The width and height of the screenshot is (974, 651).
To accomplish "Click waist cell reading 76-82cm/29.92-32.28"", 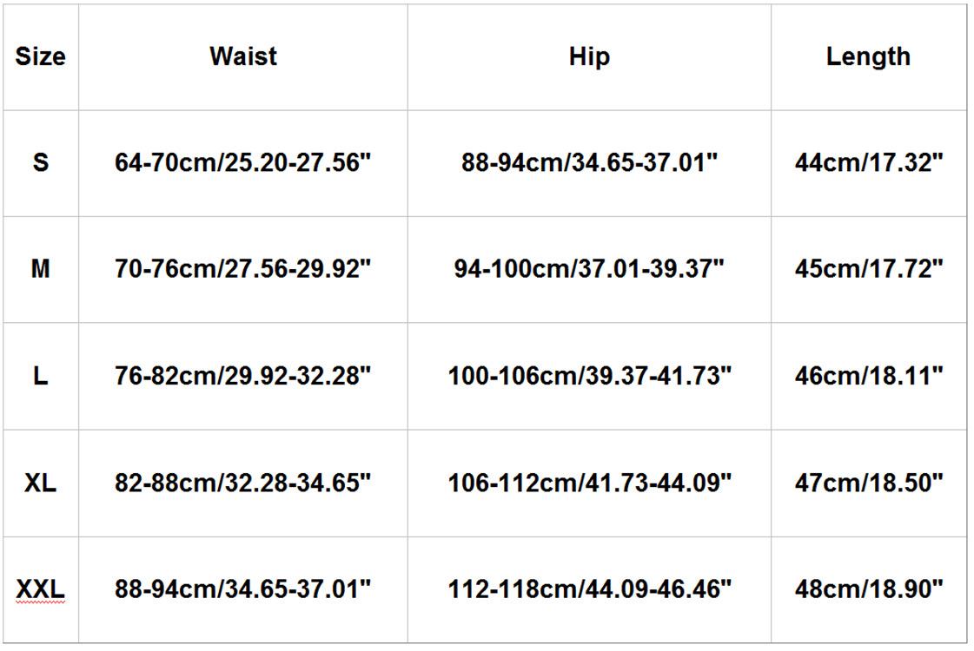I will coord(242,377).
